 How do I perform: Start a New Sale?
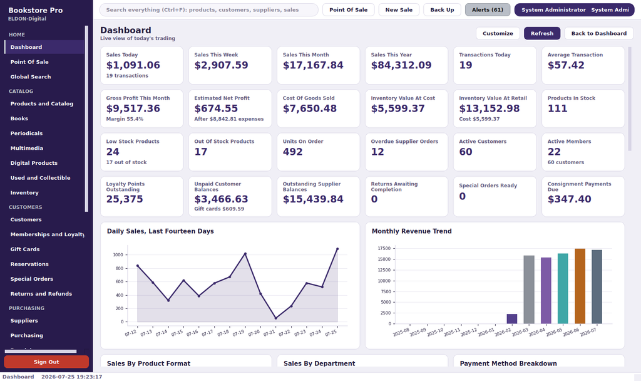[399, 10]
